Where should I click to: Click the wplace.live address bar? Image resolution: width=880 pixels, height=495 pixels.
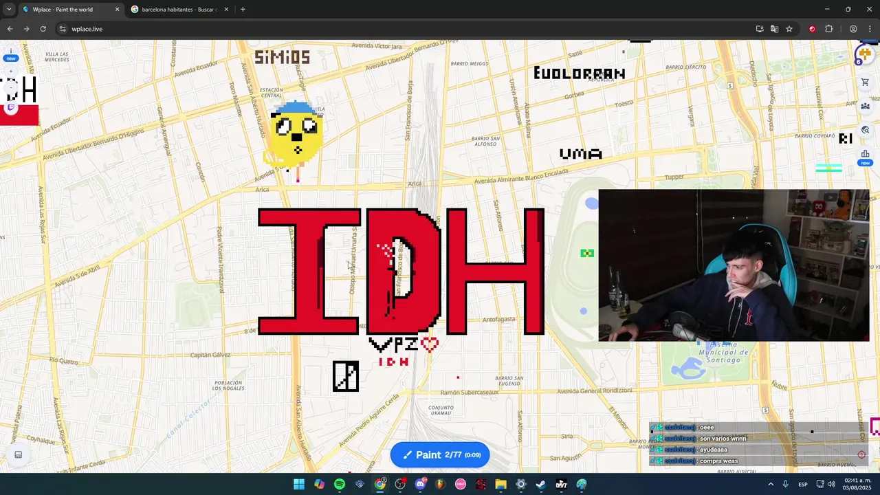406,29
